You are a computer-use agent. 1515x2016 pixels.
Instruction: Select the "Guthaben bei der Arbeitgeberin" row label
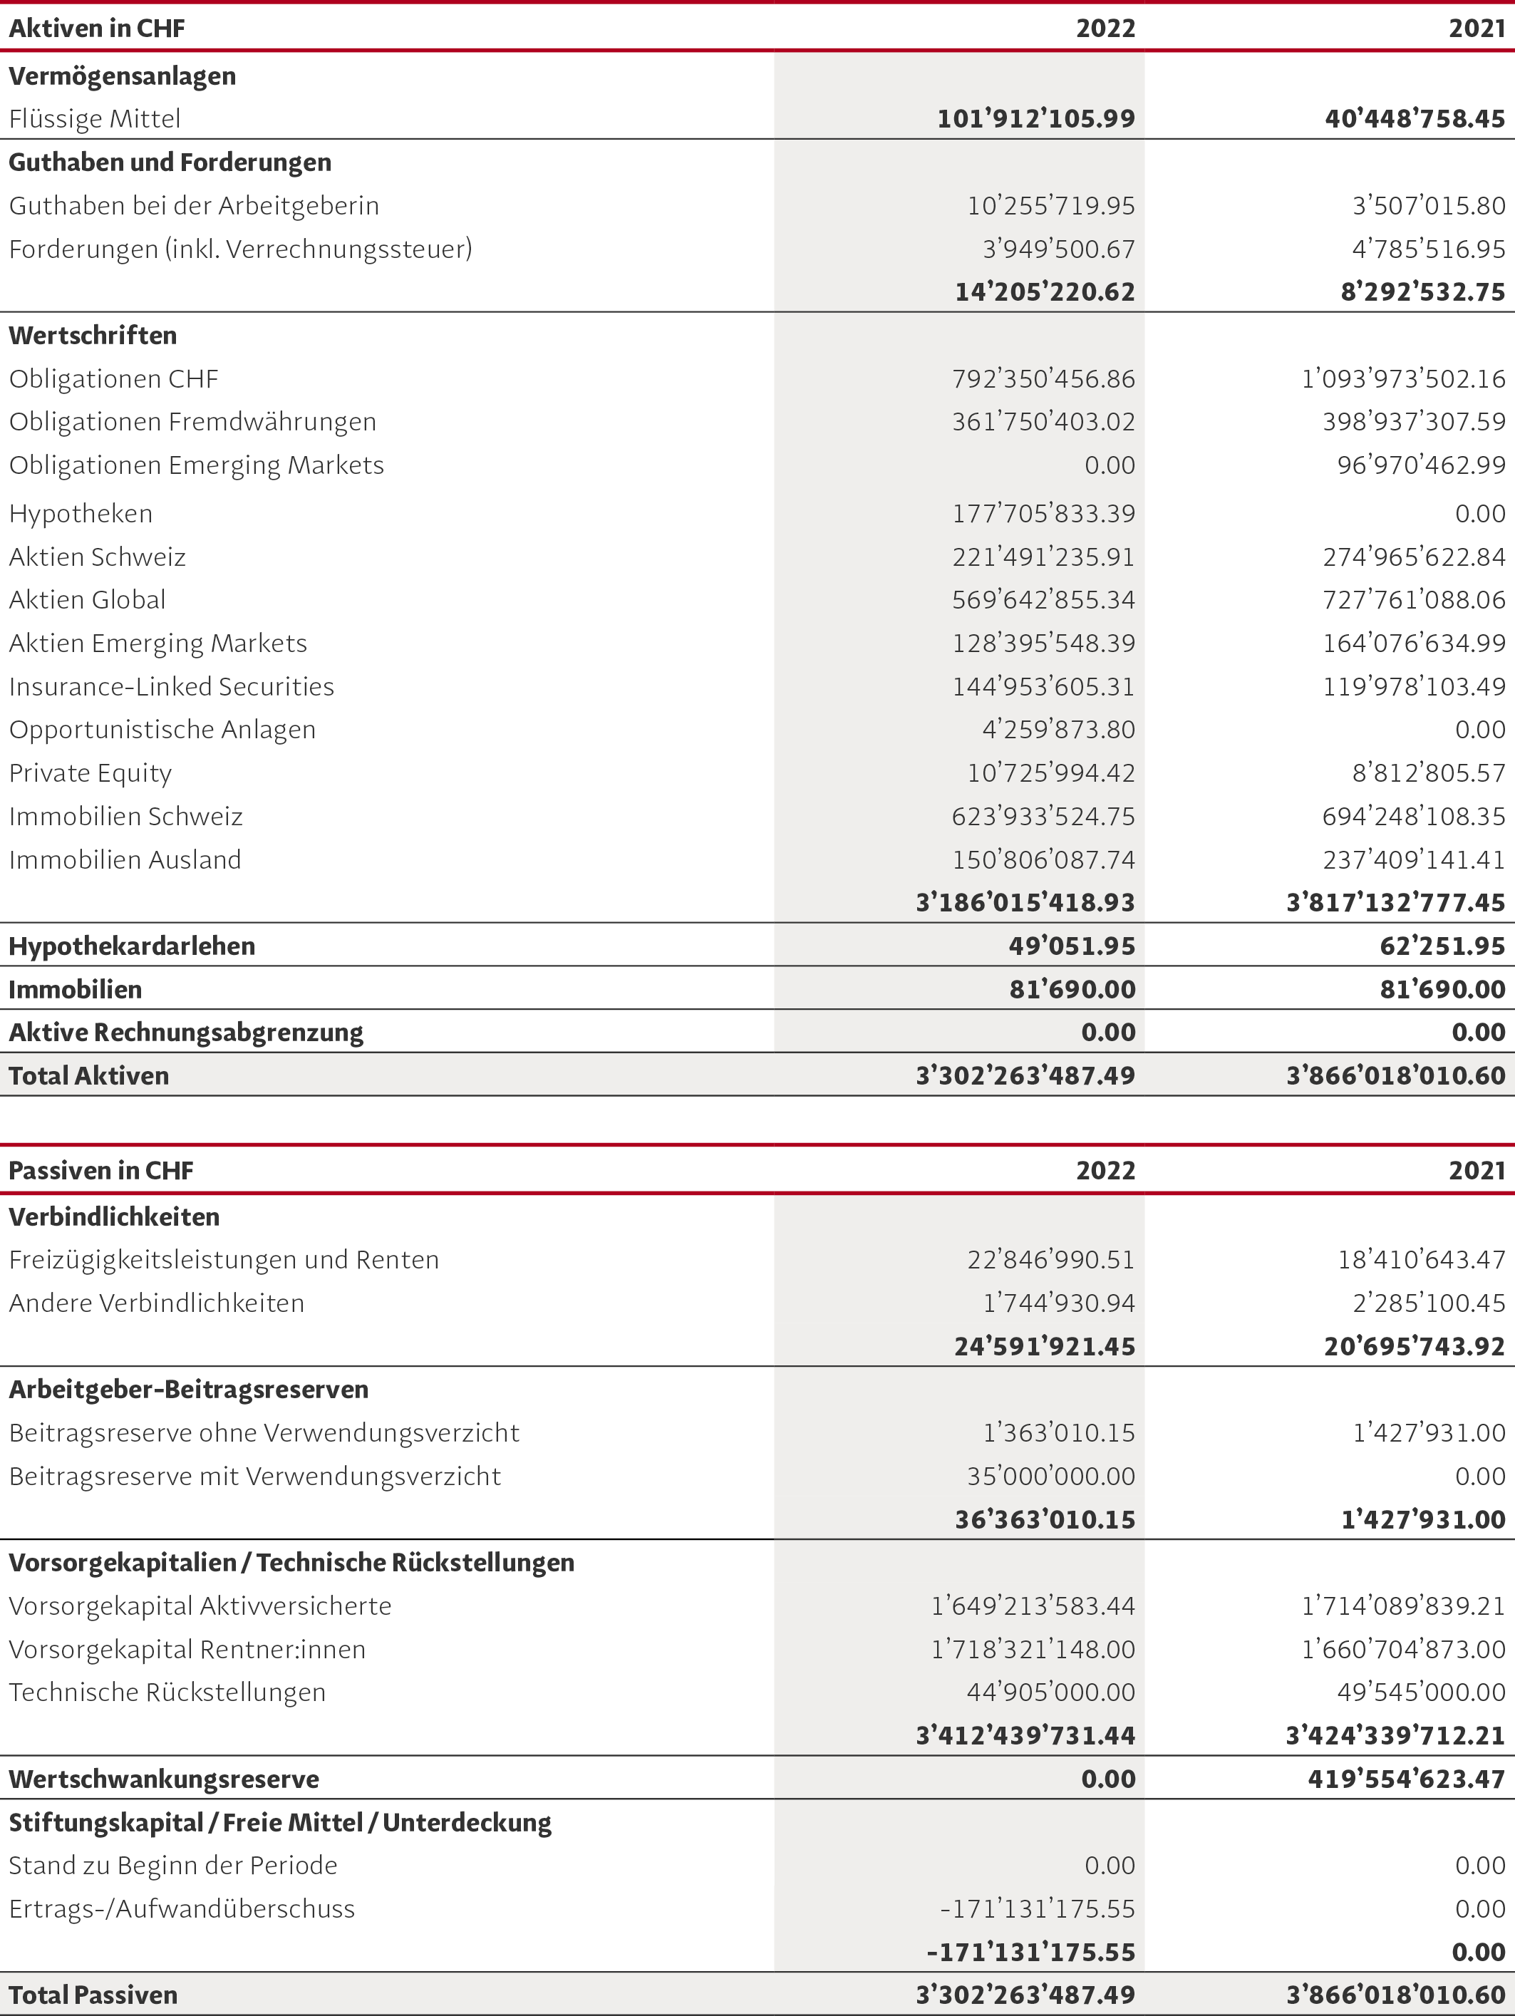click(193, 206)
